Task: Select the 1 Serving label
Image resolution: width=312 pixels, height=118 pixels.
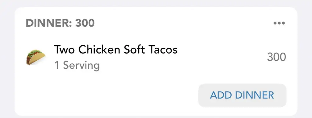Action: coord(77,65)
